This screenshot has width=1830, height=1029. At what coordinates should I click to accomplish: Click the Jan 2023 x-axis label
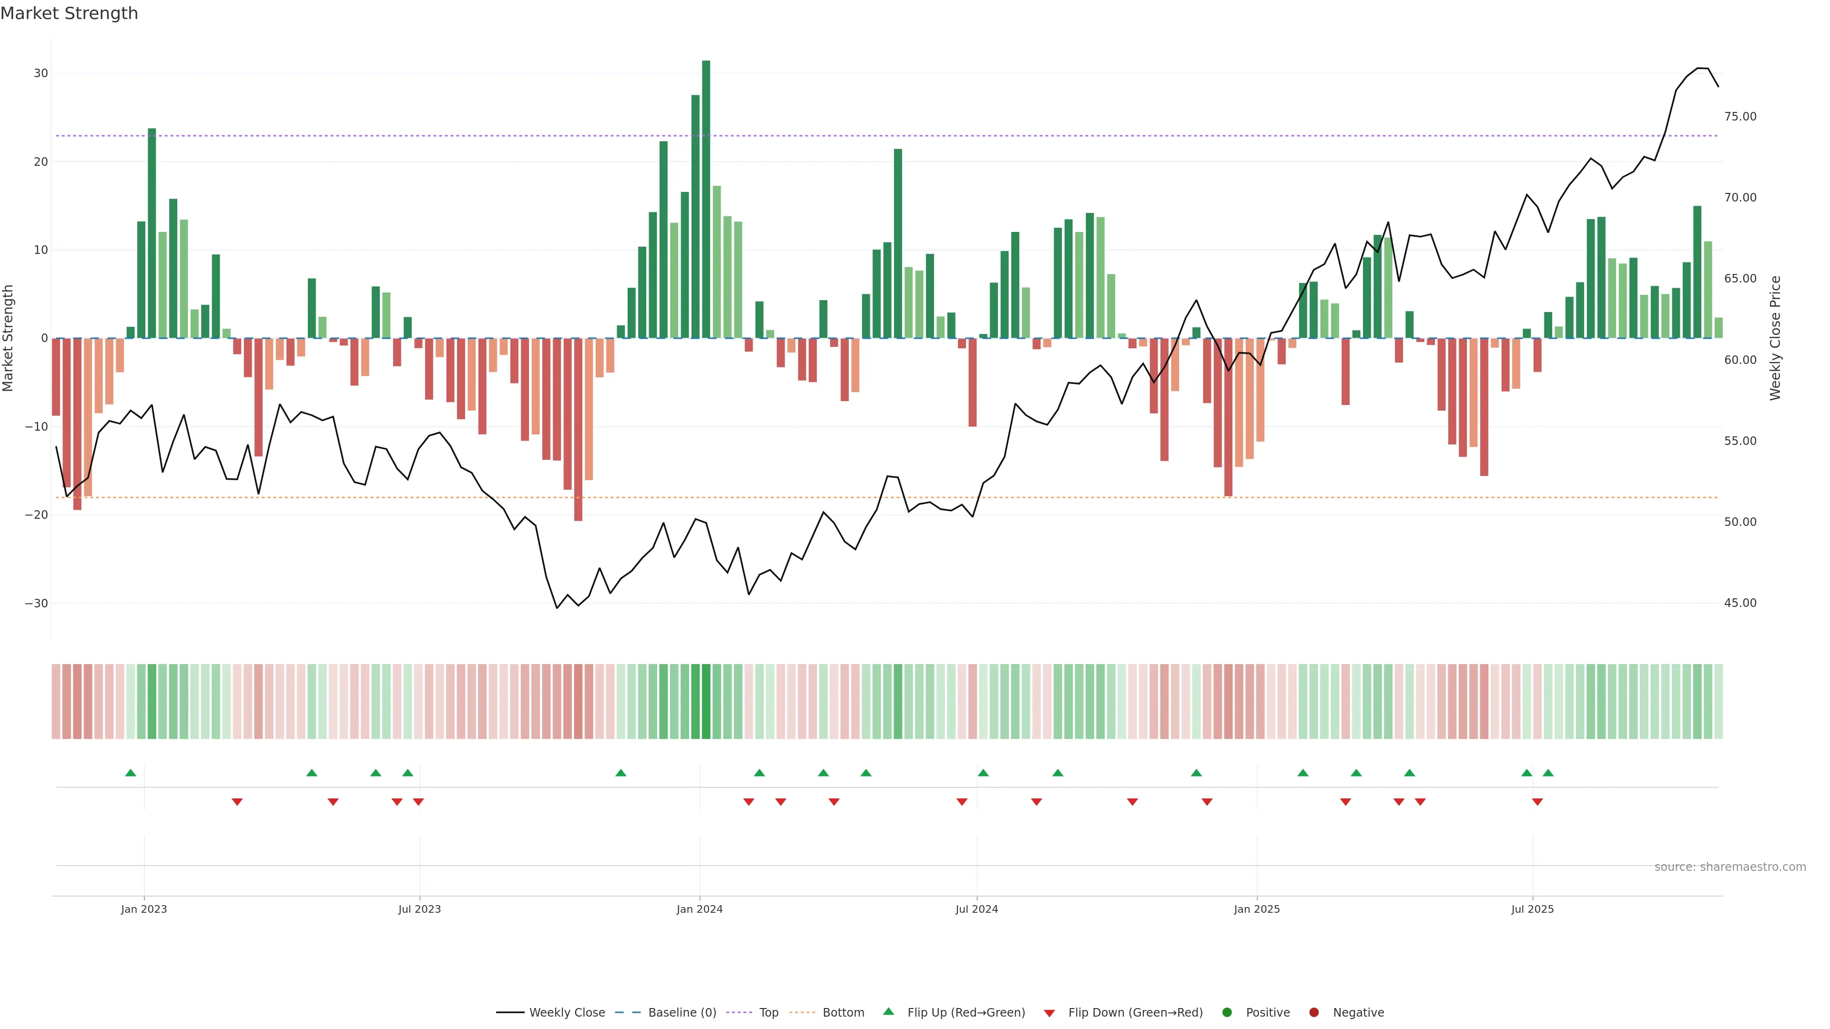click(143, 909)
